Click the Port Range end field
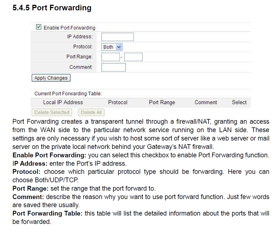Image resolution: width=280 pixels, height=229 pixels. click(133, 57)
